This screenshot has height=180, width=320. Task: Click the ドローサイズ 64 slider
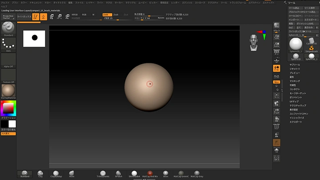(x=149, y=18)
